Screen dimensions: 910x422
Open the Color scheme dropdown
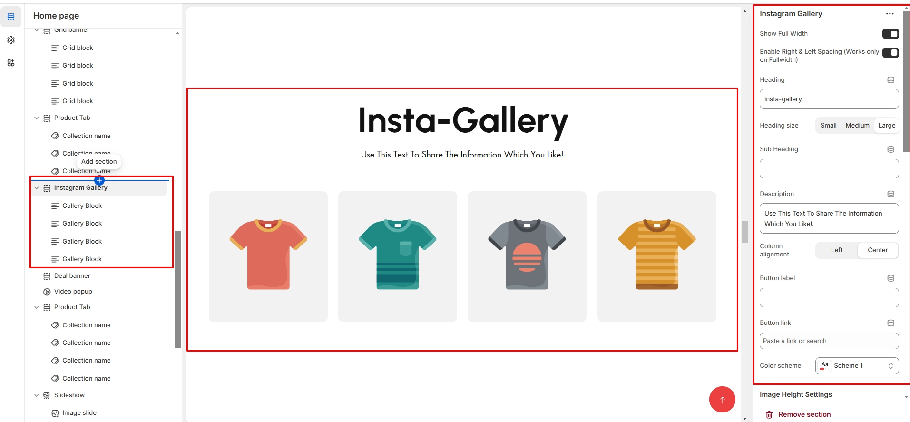pyautogui.click(x=857, y=366)
